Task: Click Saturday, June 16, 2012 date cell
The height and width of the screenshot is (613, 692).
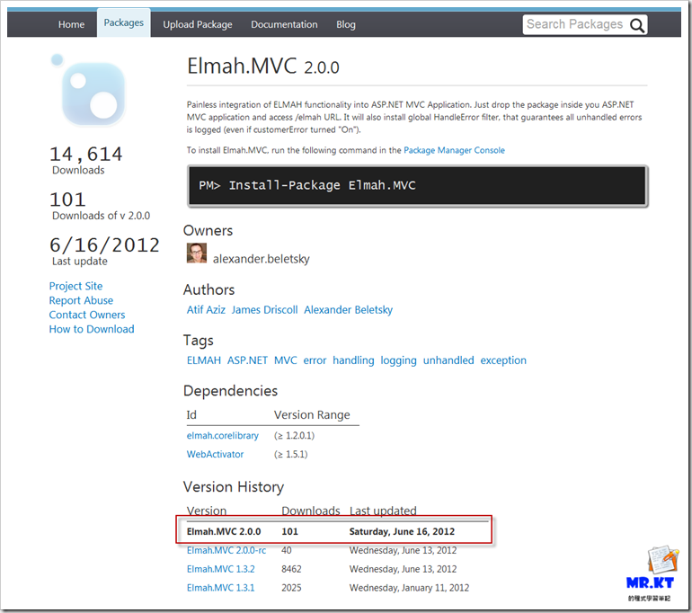Action: 402,531
